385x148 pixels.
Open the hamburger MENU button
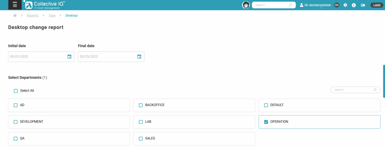pyautogui.click(x=15, y=5)
